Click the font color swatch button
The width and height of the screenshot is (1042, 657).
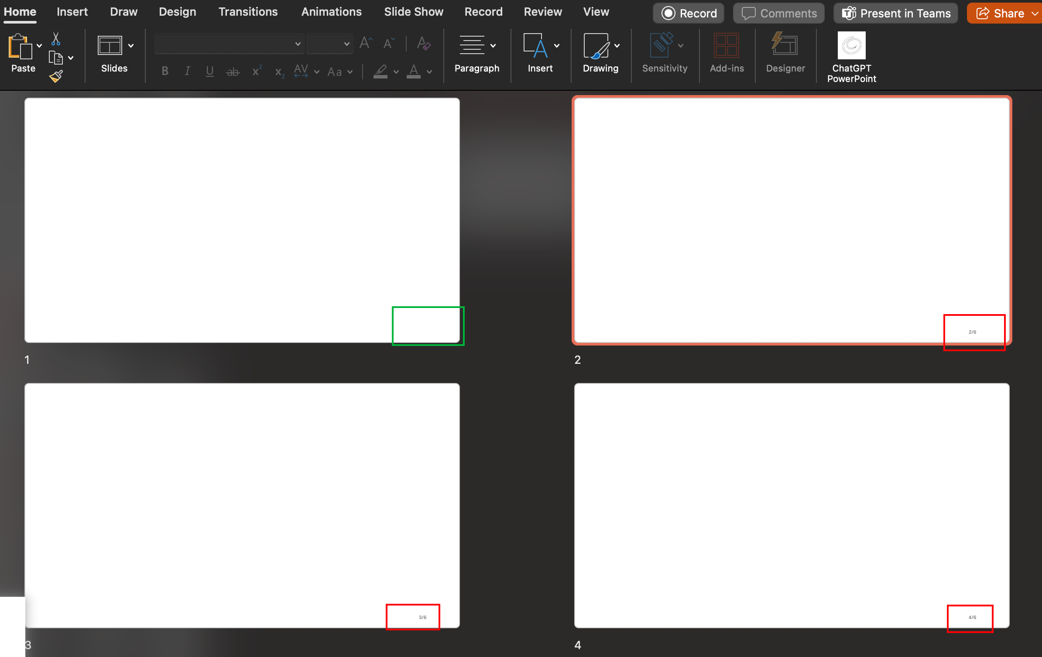414,71
